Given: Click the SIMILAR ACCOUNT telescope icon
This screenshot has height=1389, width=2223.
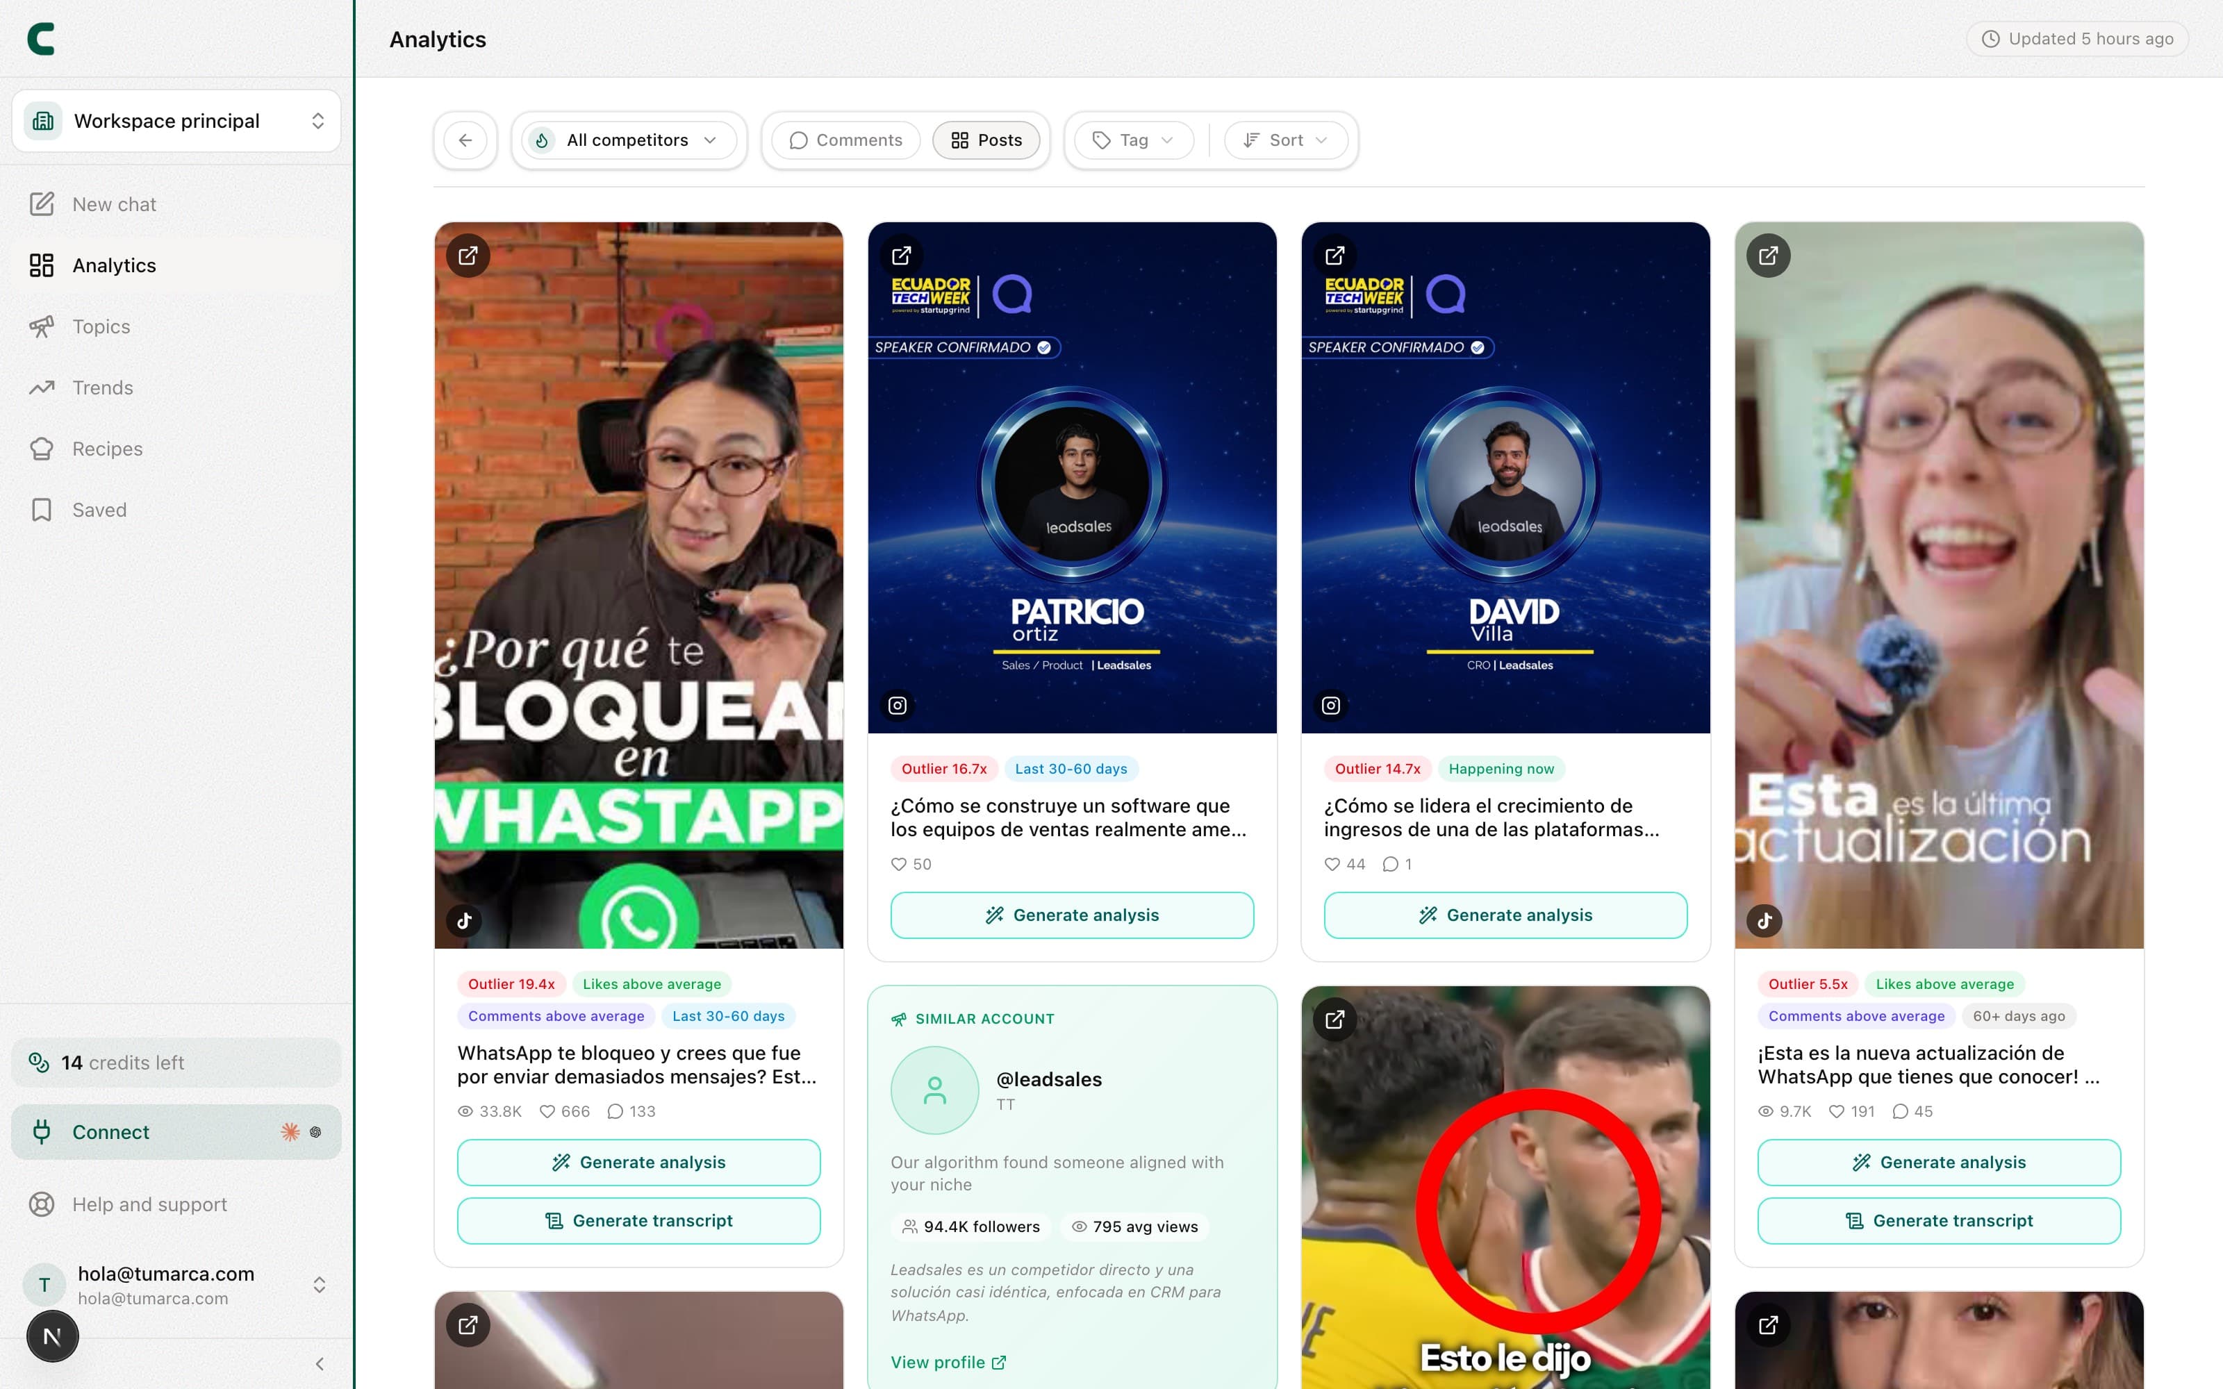Looking at the screenshot, I should pos(900,1020).
